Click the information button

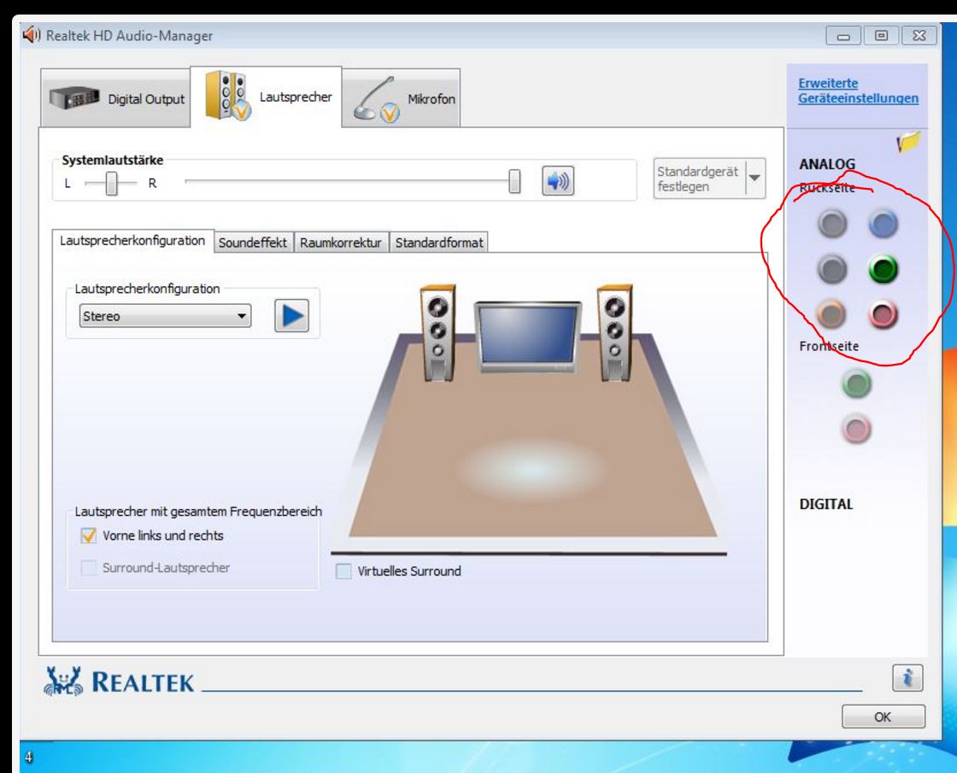point(907,678)
